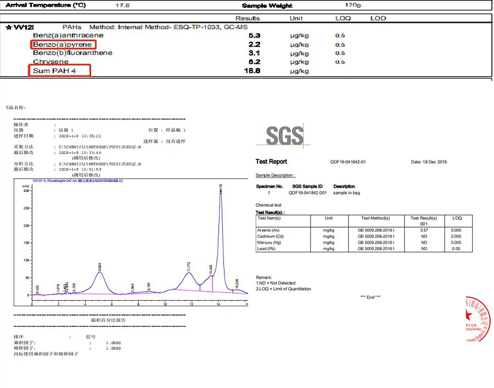The width and height of the screenshot is (494, 388).
Task: Select the report number "QDF19-041842-01"
Action: tap(348, 162)
